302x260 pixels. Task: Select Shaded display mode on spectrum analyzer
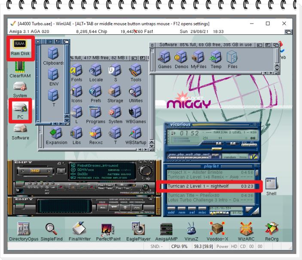tap(114, 207)
